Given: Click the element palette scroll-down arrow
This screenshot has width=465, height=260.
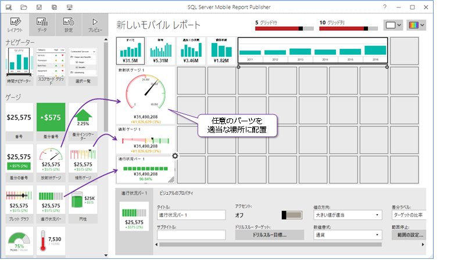Looking at the screenshot, I should point(106,255).
